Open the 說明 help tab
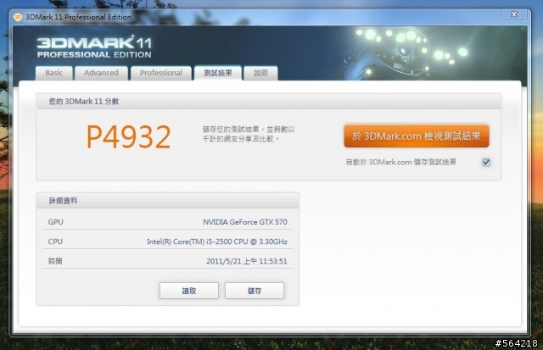The width and height of the screenshot is (543, 350). [260, 73]
